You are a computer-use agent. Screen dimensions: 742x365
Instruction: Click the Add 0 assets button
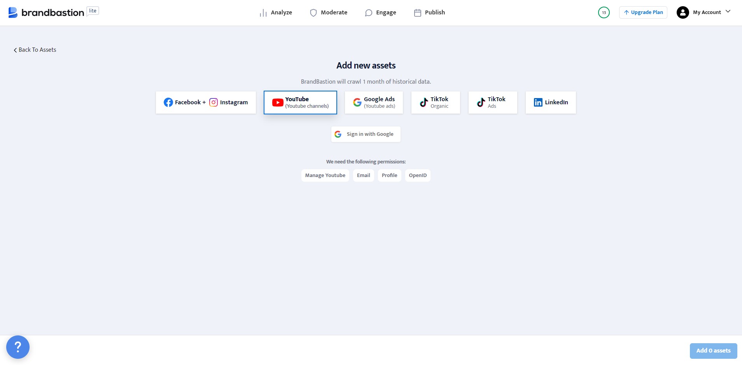click(x=714, y=351)
